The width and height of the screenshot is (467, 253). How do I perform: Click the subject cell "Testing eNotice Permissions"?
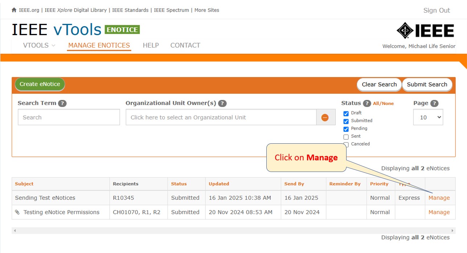pos(61,212)
